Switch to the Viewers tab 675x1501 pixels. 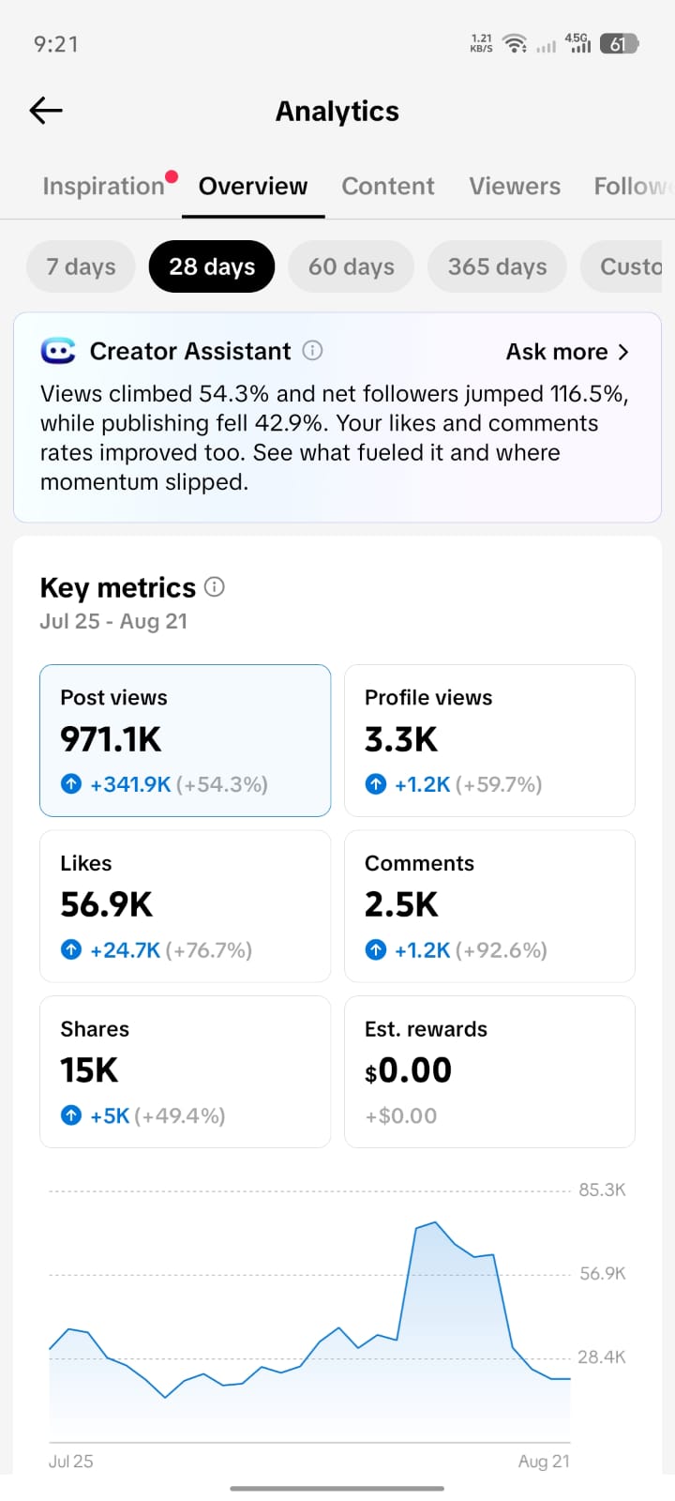[515, 186]
